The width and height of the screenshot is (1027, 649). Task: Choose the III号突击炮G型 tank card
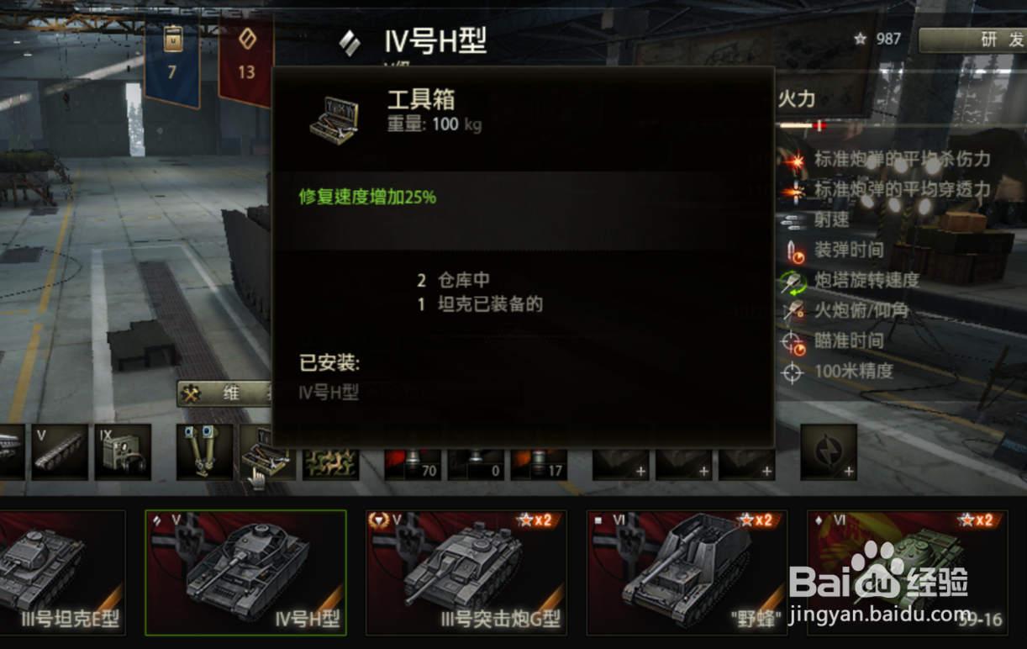click(466, 572)
